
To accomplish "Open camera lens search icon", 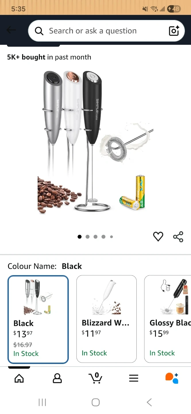I will click(x=174, y=31).
